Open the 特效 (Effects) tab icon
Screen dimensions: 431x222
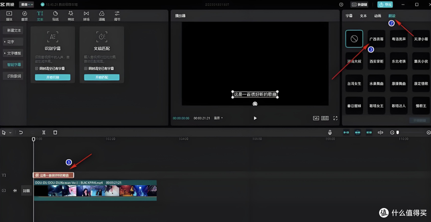[x=71, y=16]
